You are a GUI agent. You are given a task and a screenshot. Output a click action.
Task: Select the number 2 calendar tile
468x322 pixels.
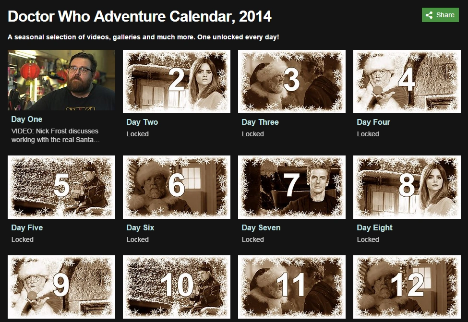177,82
